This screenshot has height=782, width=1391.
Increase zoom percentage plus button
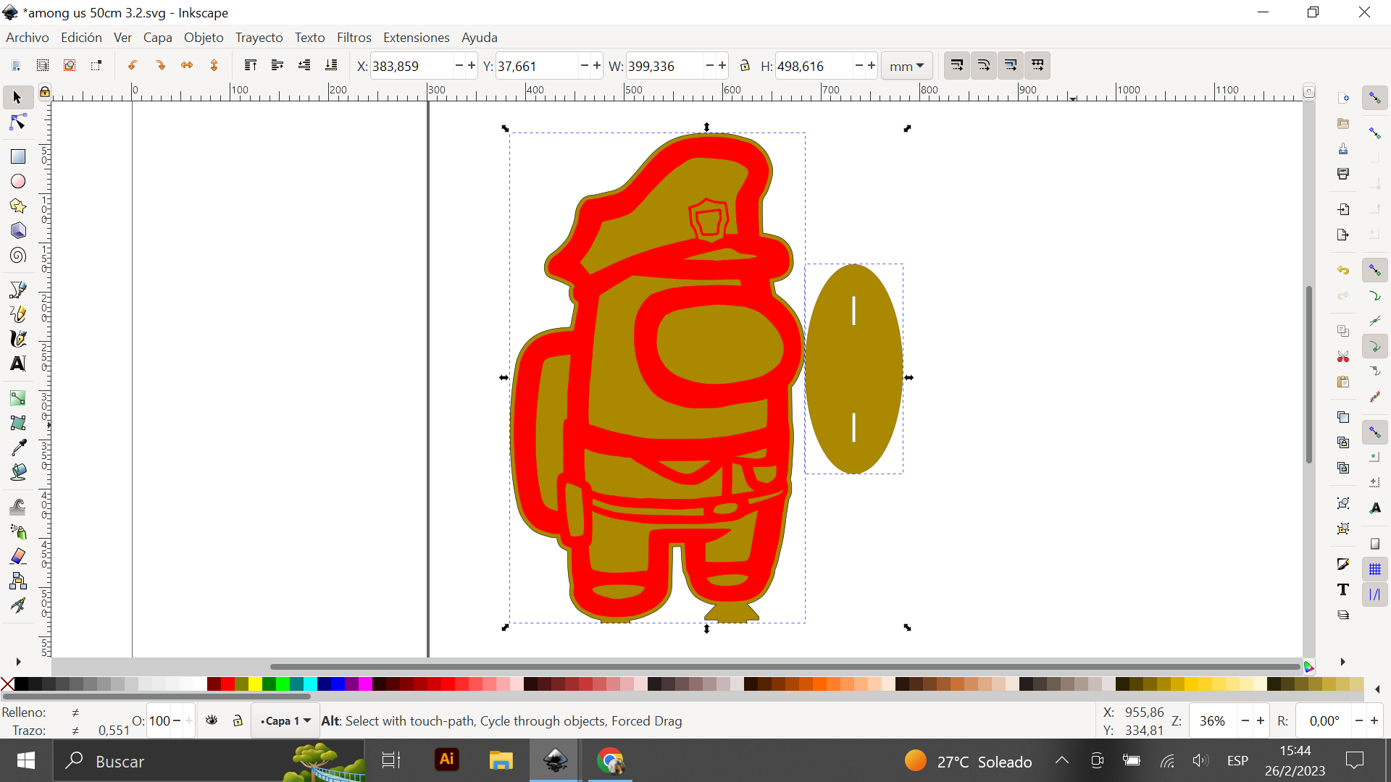(1261, 720)
